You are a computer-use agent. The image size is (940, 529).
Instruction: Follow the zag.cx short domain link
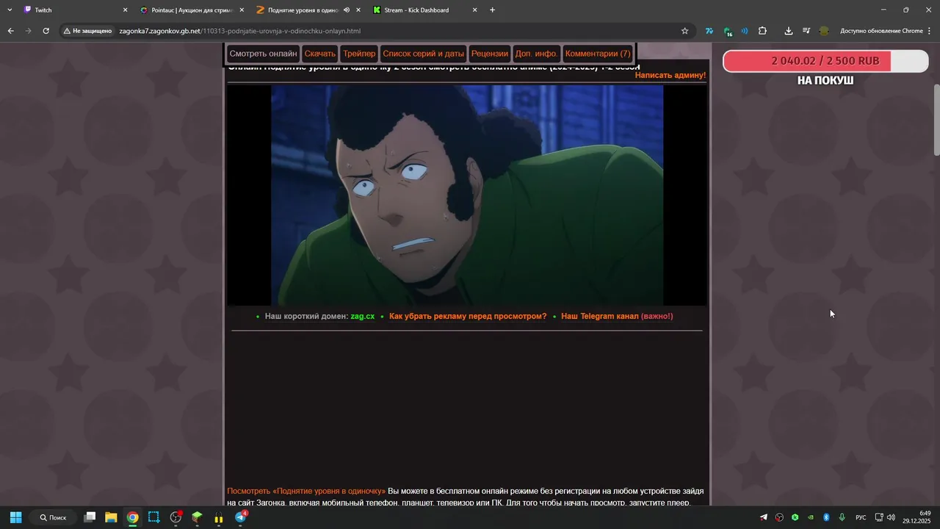(x=363, y=316)
